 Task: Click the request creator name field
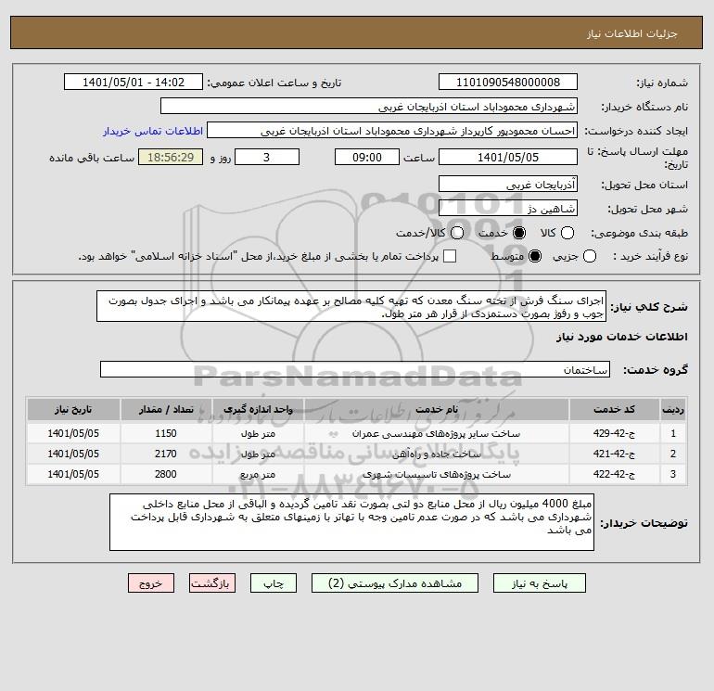392,131
